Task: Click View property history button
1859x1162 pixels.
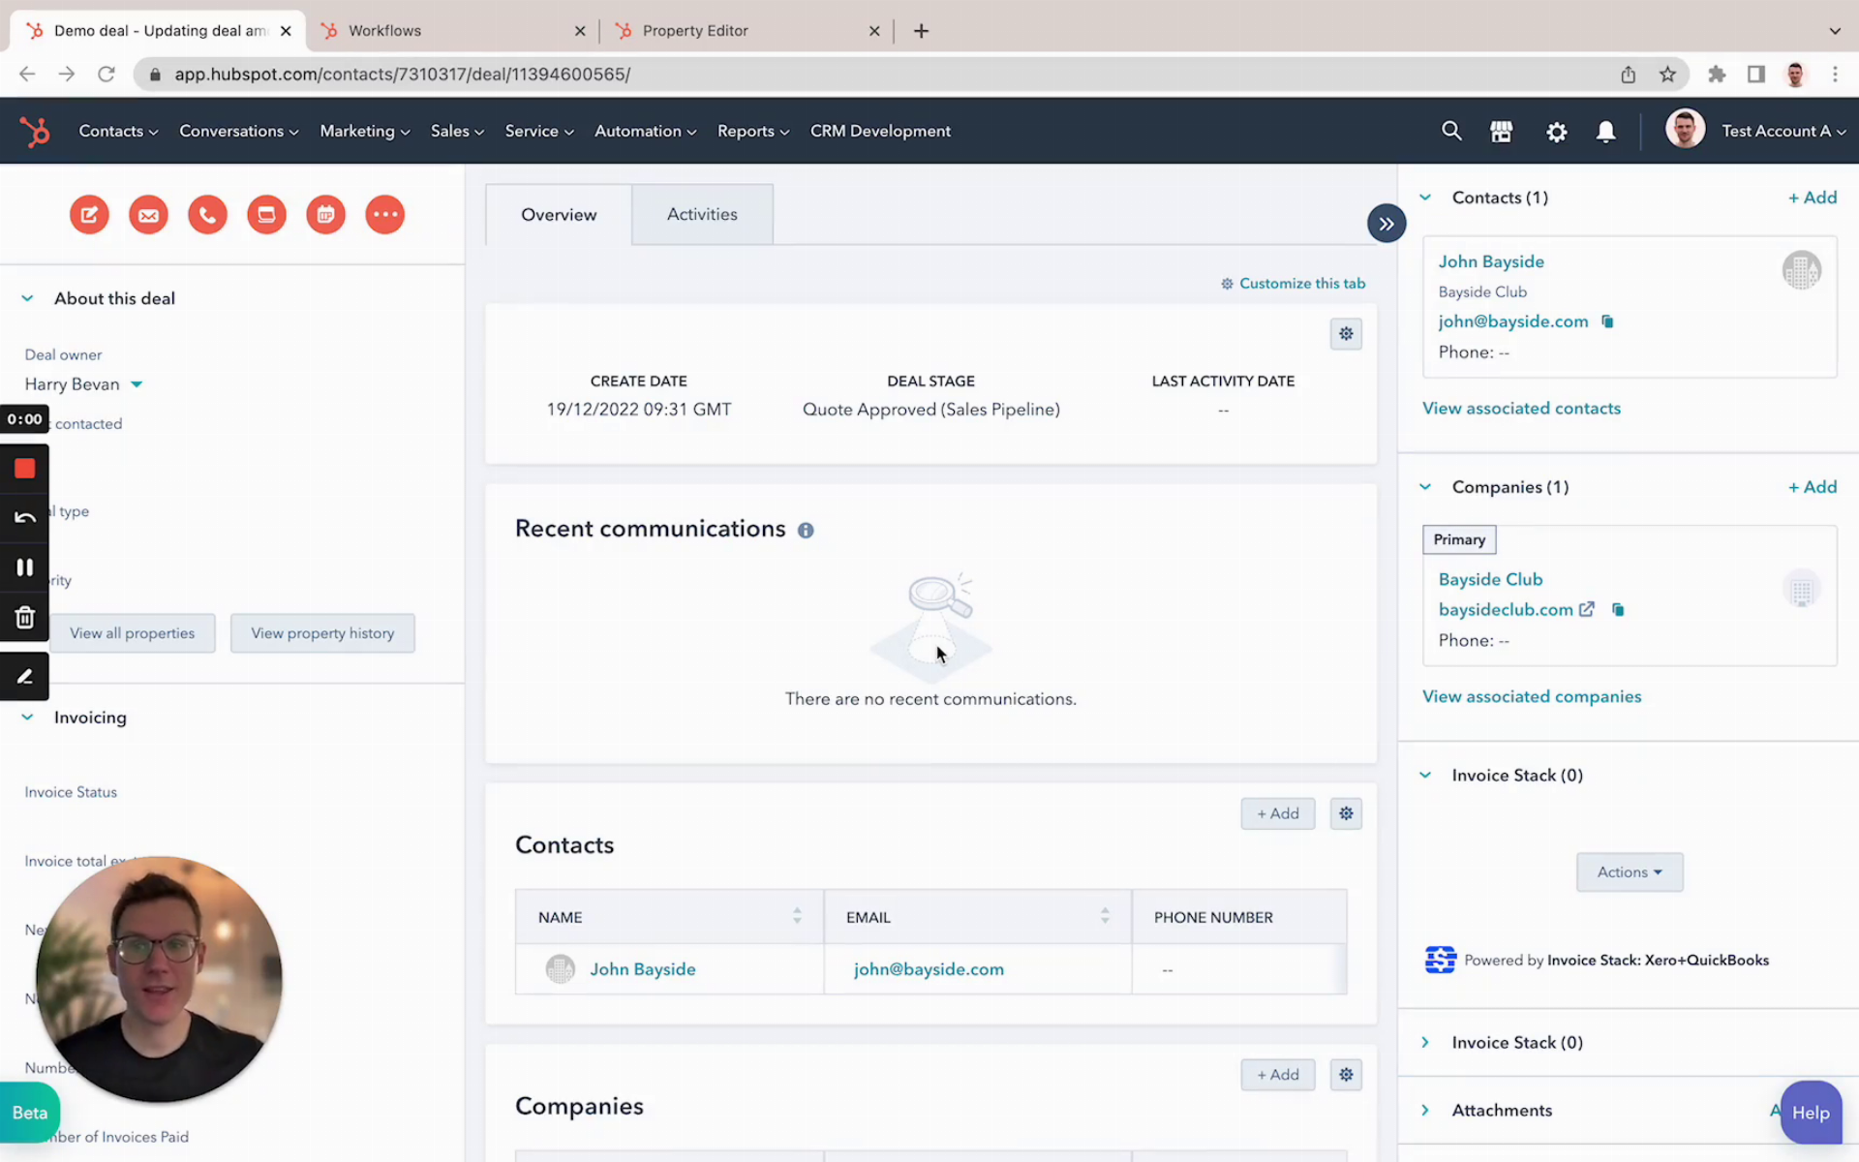Action: pos(322,633)
